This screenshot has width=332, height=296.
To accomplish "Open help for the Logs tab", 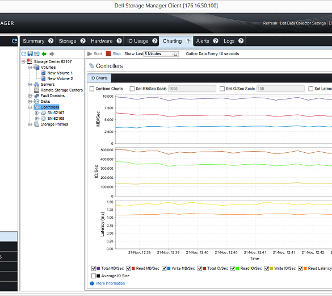I will 241,41.
